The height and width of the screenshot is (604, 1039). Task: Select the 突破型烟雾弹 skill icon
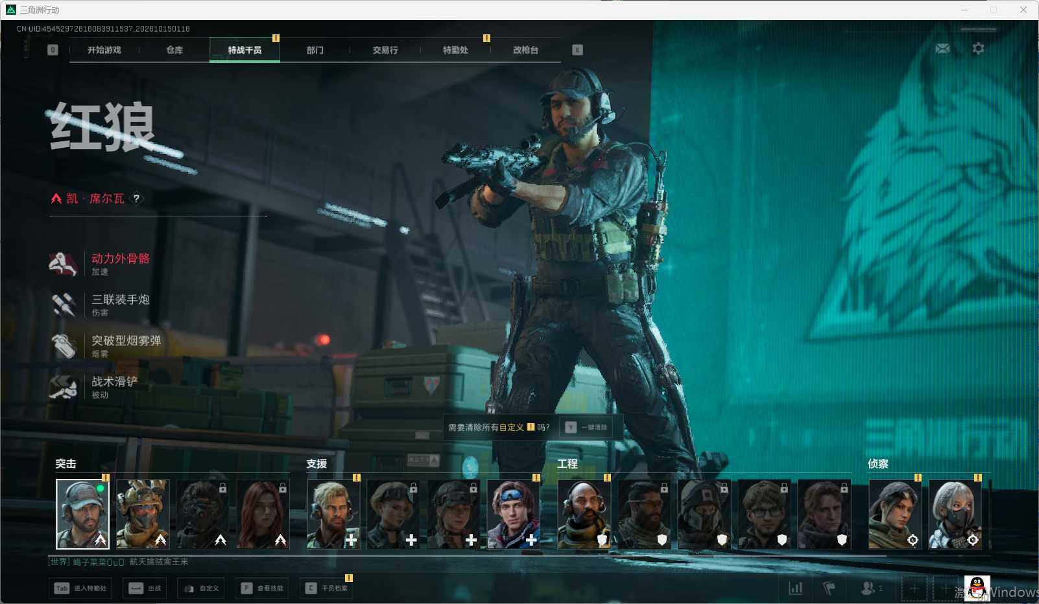pyautogui.click(x=64, y=345)
